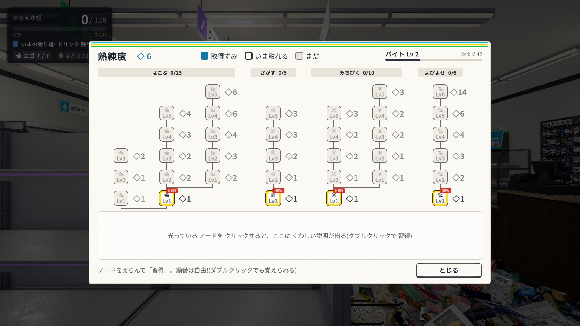The height and width of the screenshot is (326, 580).
Task: Click the 次まで 42 label
Action: click(471, 54)
